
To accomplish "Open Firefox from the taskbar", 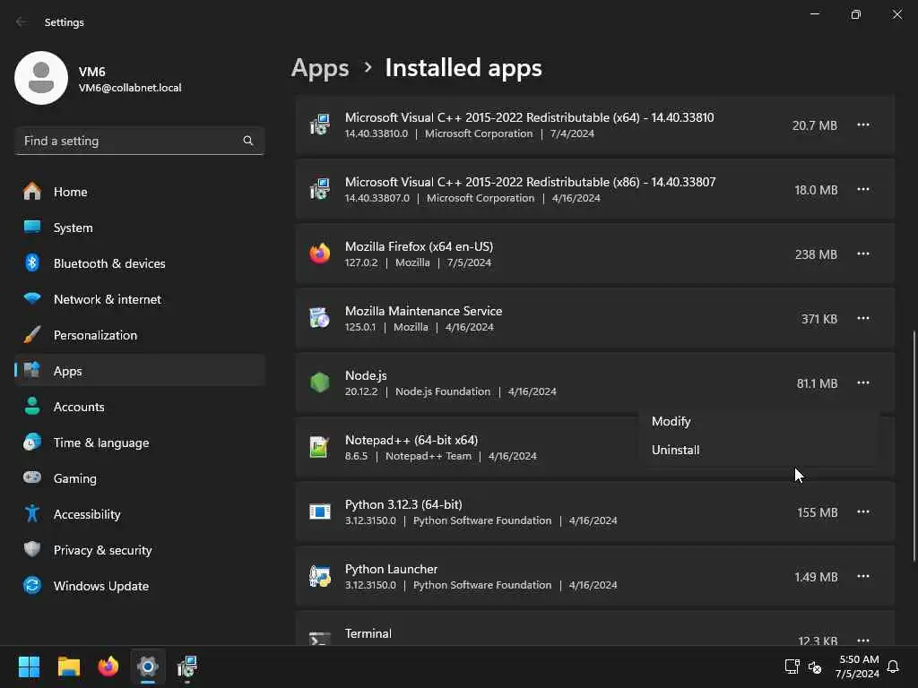I will (x=108, y=666).
